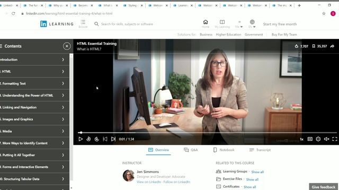The image size is (339, 190).
Task: Click Buy For My Team
Action: click(x=284, y=34)
